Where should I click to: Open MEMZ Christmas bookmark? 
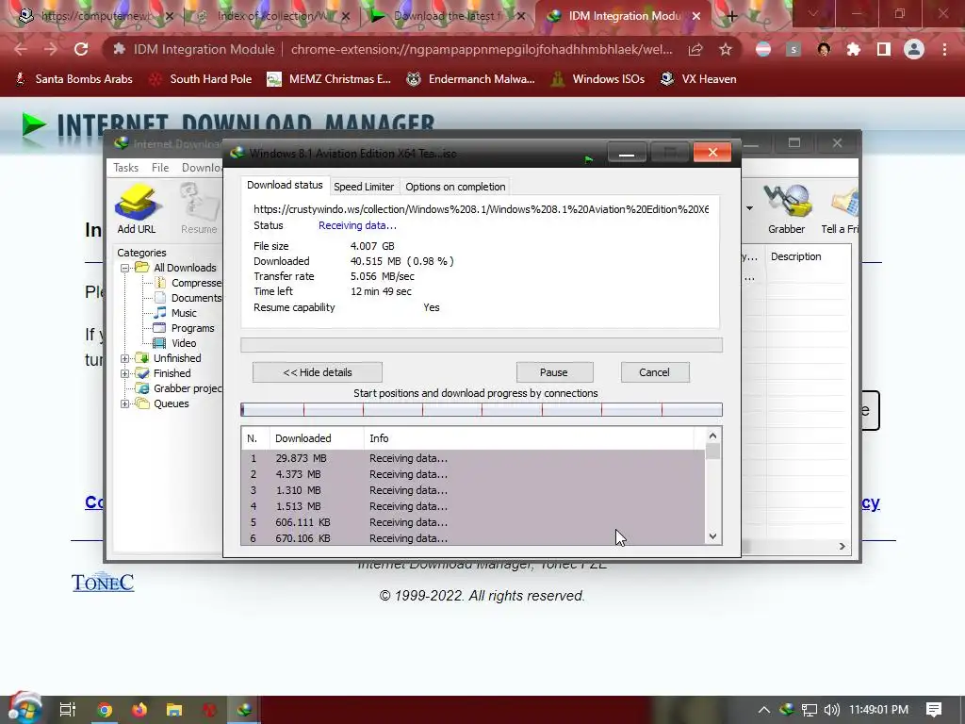click(x=329, y=79)
